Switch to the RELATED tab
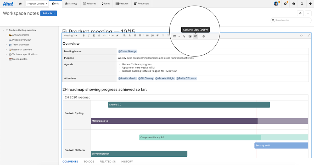Viewport: 314px width, 165px height. 108,162
